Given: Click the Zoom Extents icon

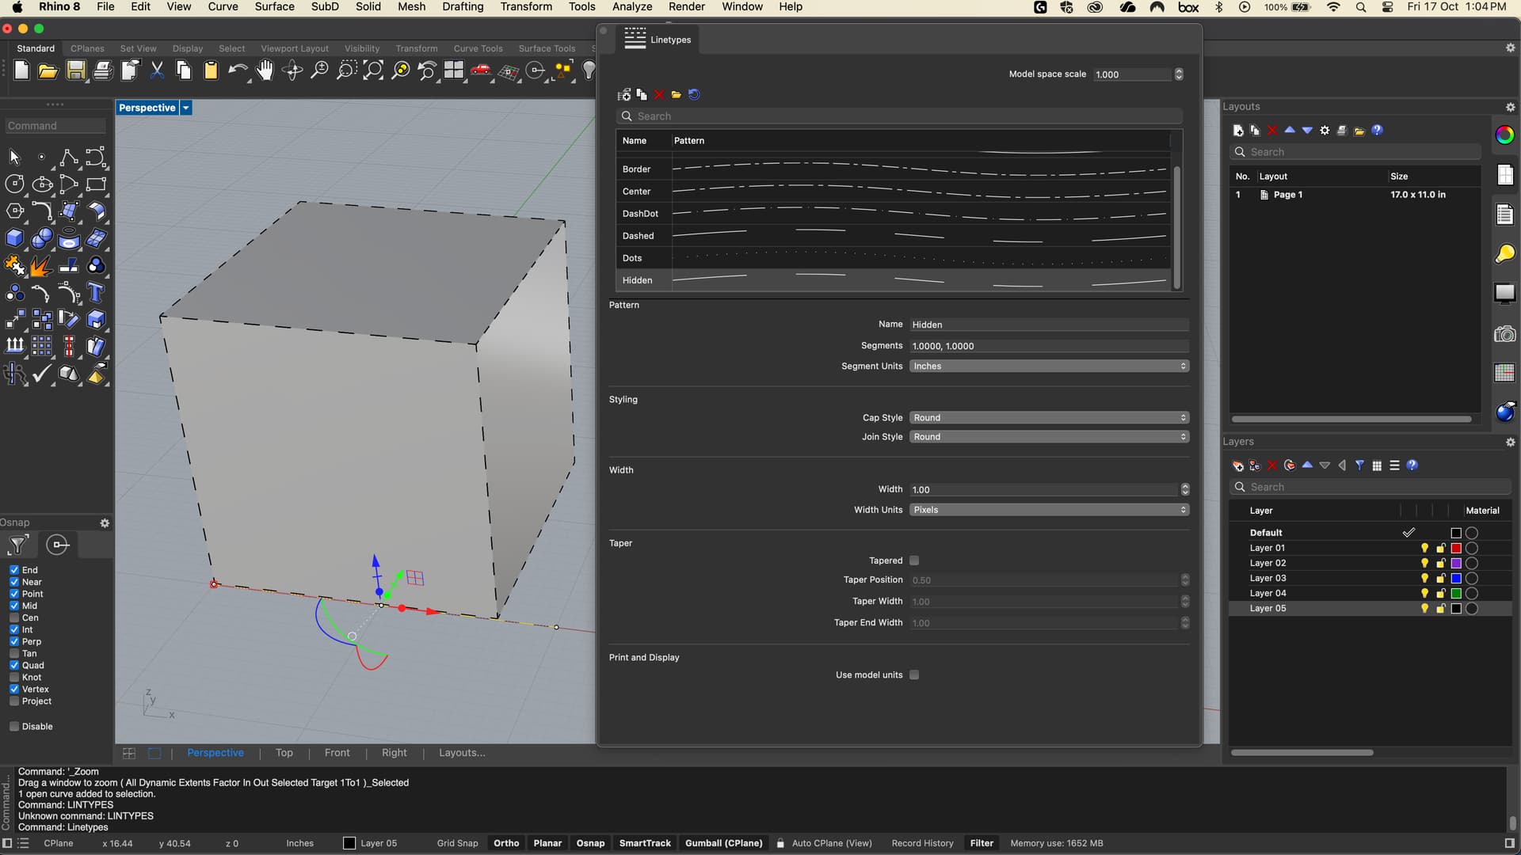Looking at the screenshot, I should click(373, 71).
